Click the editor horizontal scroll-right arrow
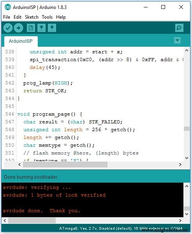The image size is (192, 234). click(180, 164)
